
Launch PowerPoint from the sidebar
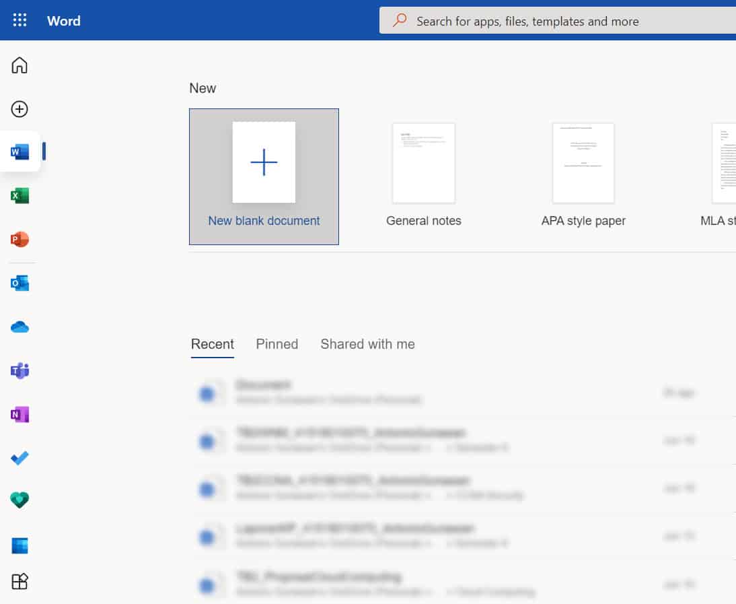[20, 240]
